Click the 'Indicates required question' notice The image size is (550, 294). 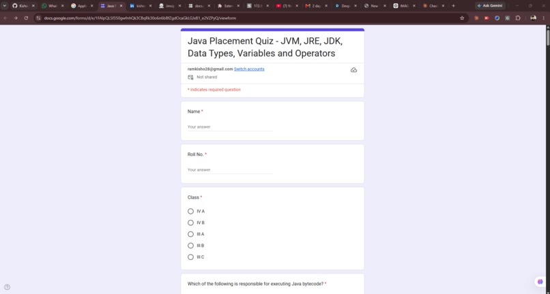(x=214, y=90)
